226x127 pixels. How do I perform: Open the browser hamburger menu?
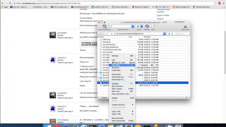[224, 3]
